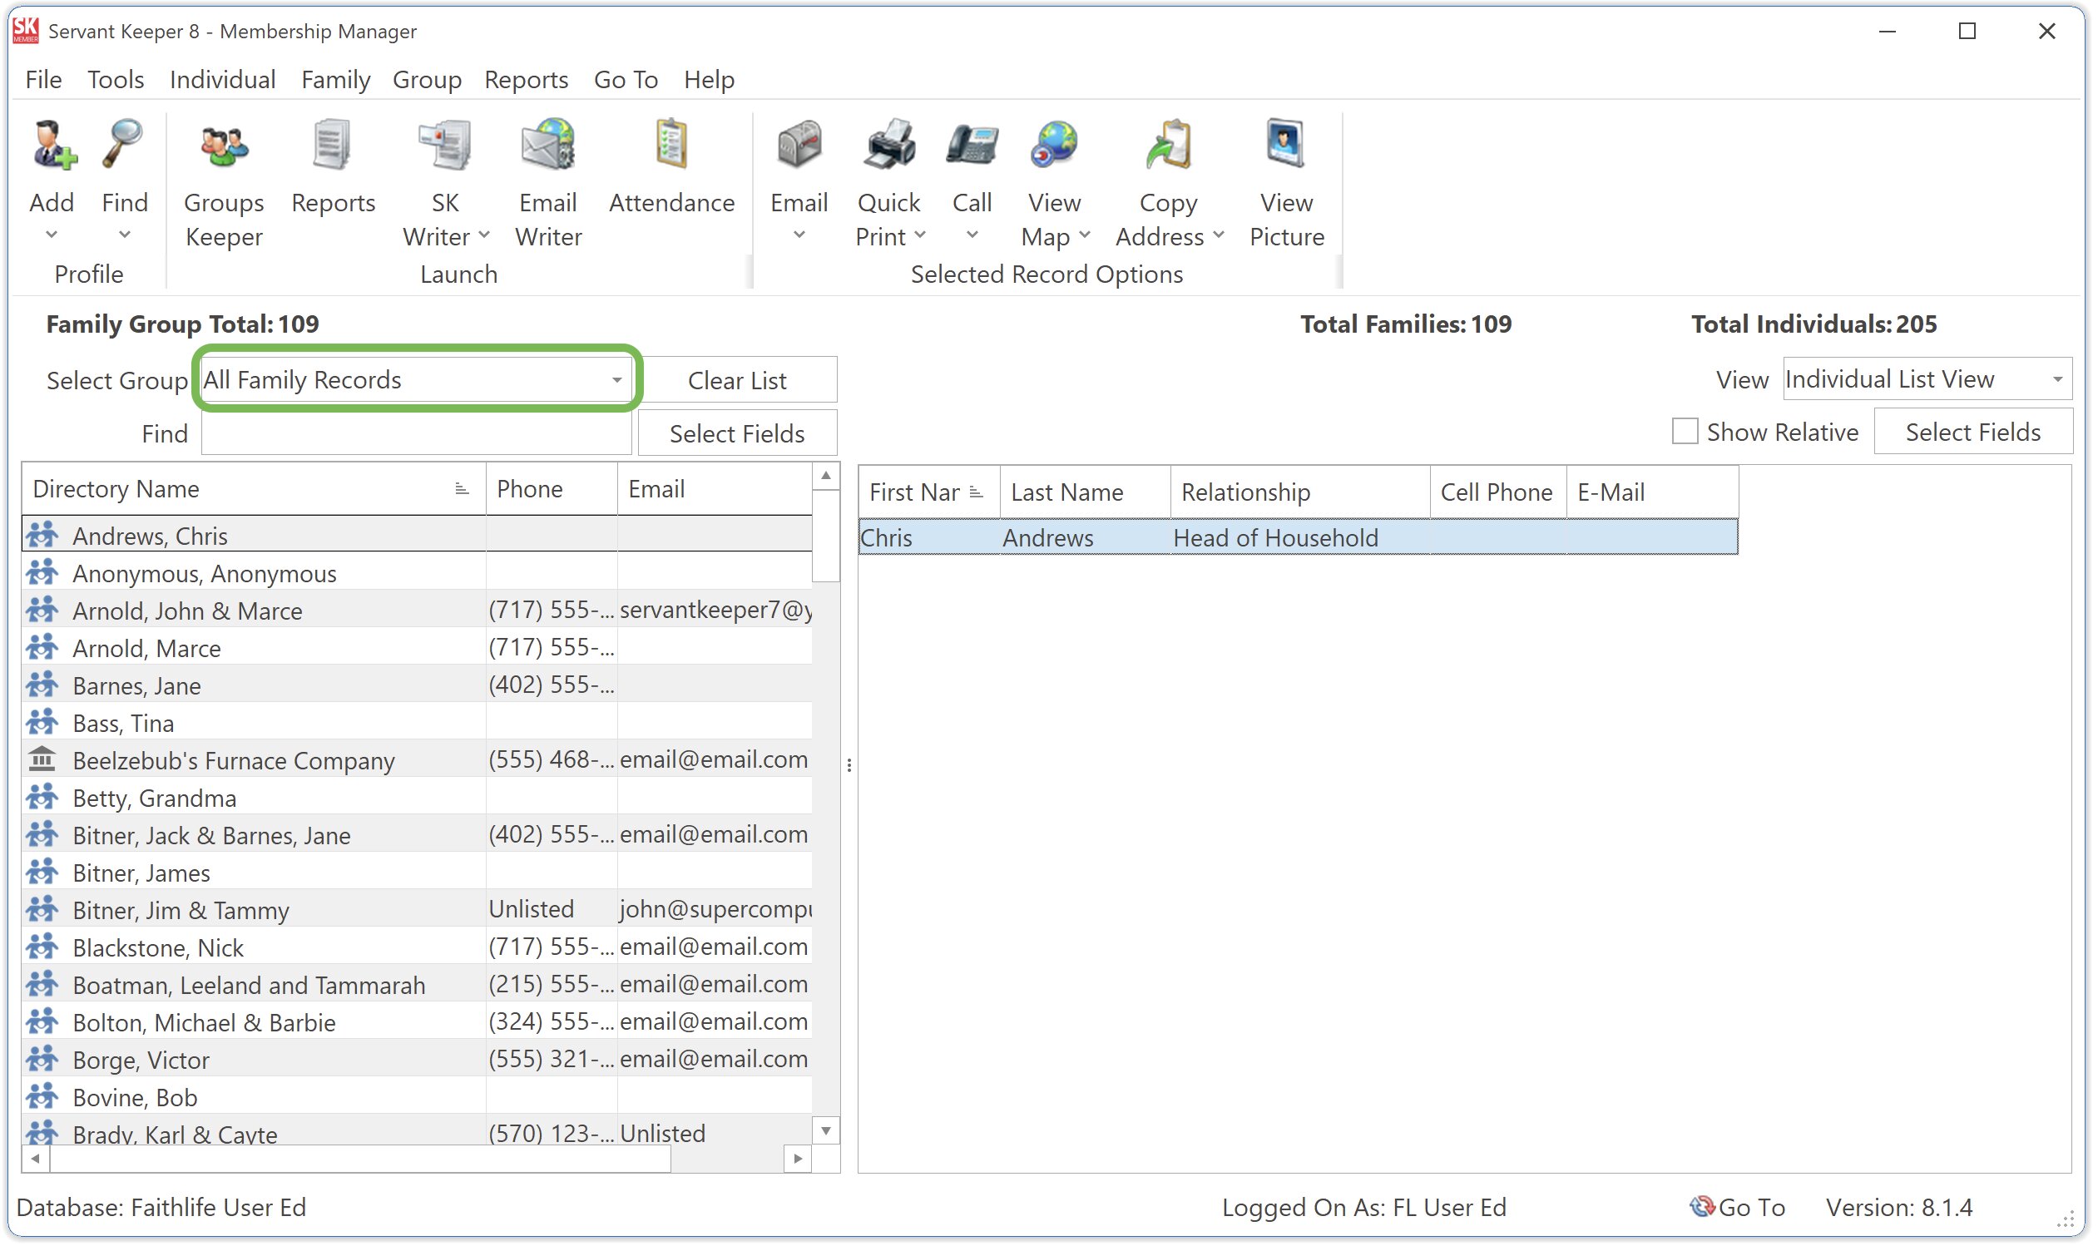
Task: Open the Reports menu
Action: pyautogui.click(x=526, y=80)
